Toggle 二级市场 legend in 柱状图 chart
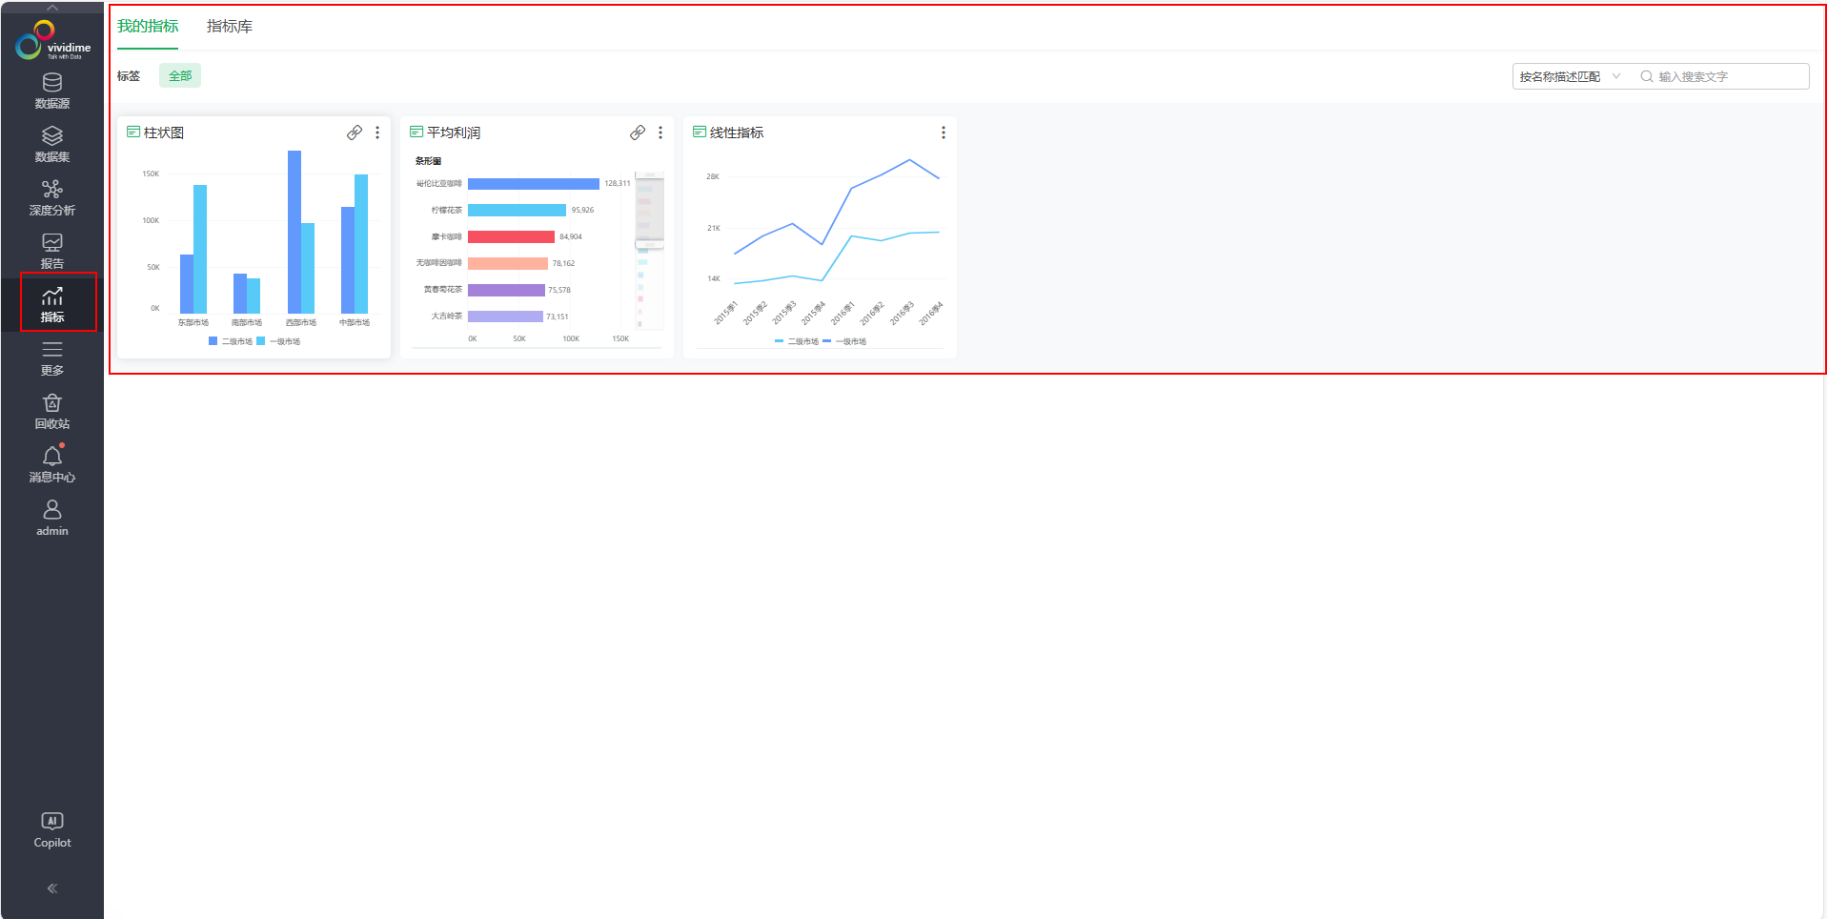Screen dimensions: 1827x919 pyautogui.click(x=231, y=341)
